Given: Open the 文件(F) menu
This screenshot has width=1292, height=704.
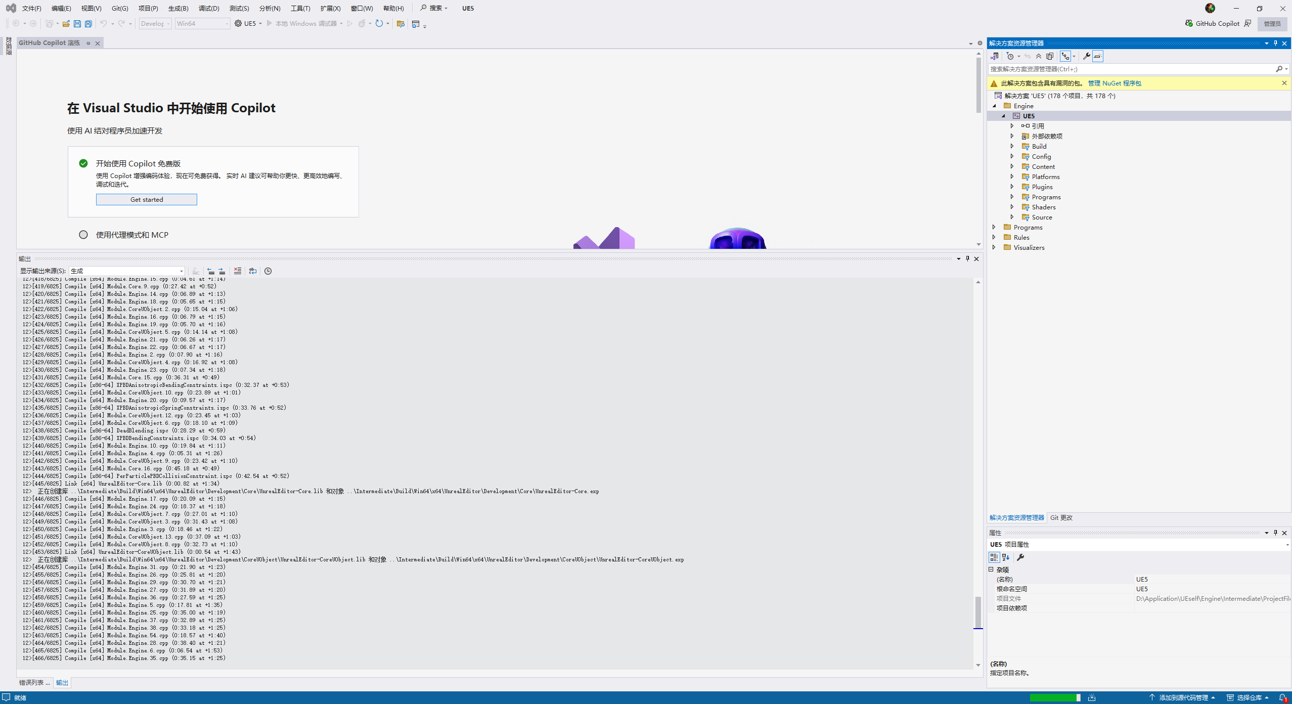Looking at the screenshot, I should 32,8.
